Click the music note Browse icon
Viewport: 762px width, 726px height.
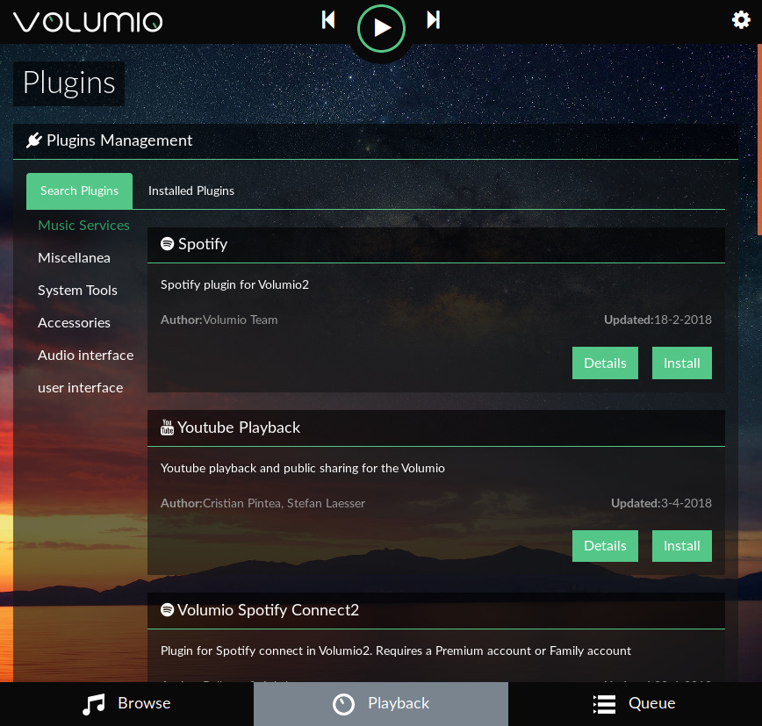tap(94, 704)
